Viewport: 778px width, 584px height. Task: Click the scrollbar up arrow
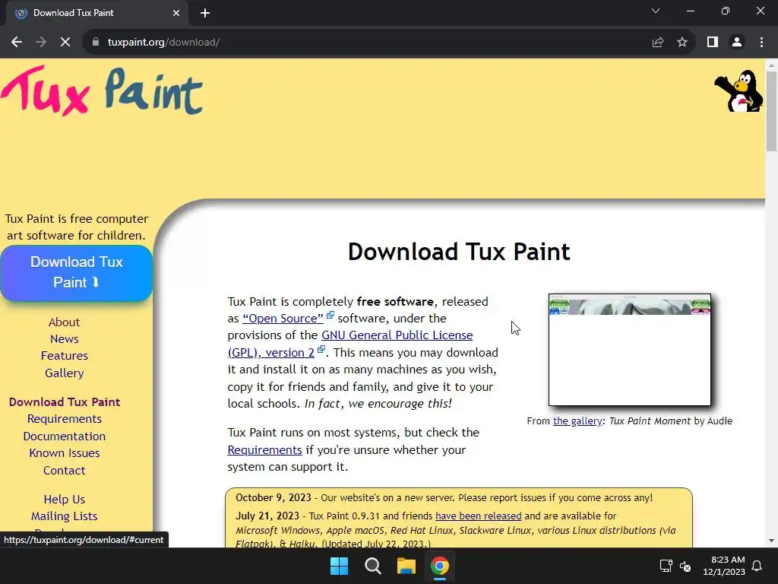point(771,65)
